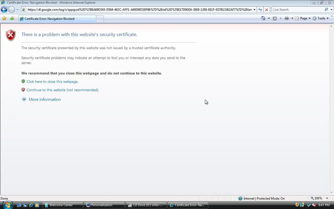This screenshot has height=209, width=334.
Task: Expand the address bar autocomplete dropdown
Action: [x=254, y=10]
